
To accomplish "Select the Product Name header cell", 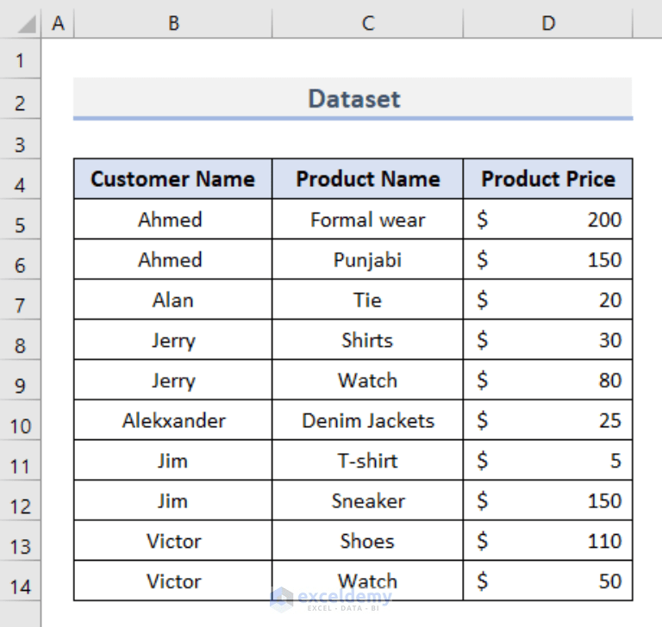I will [x=368, y=179].
